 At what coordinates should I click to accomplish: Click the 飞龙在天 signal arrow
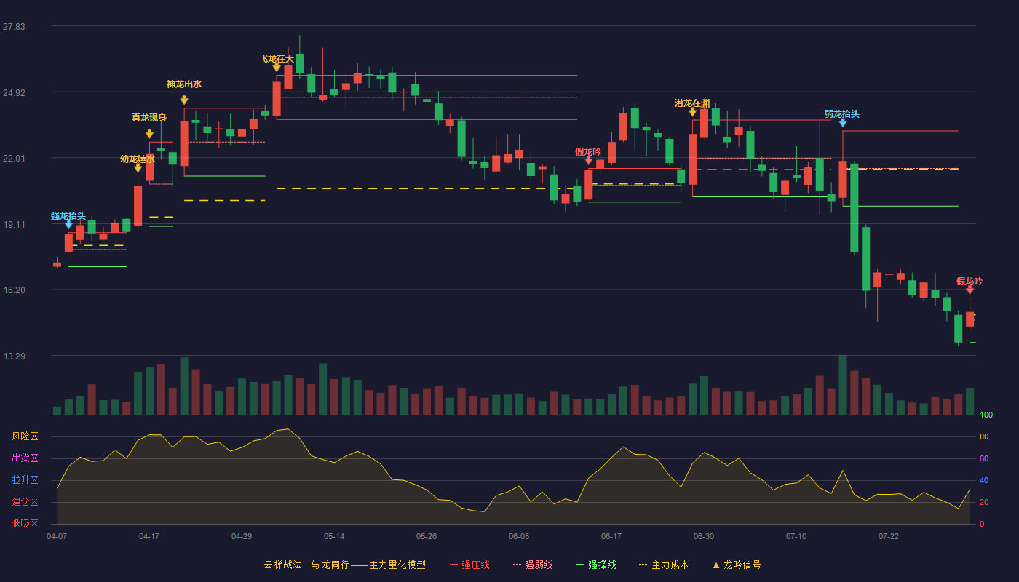[277, 68]
